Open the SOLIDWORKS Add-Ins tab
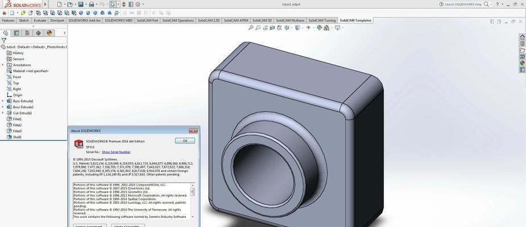526x227 pixels. tap(85, 20)
